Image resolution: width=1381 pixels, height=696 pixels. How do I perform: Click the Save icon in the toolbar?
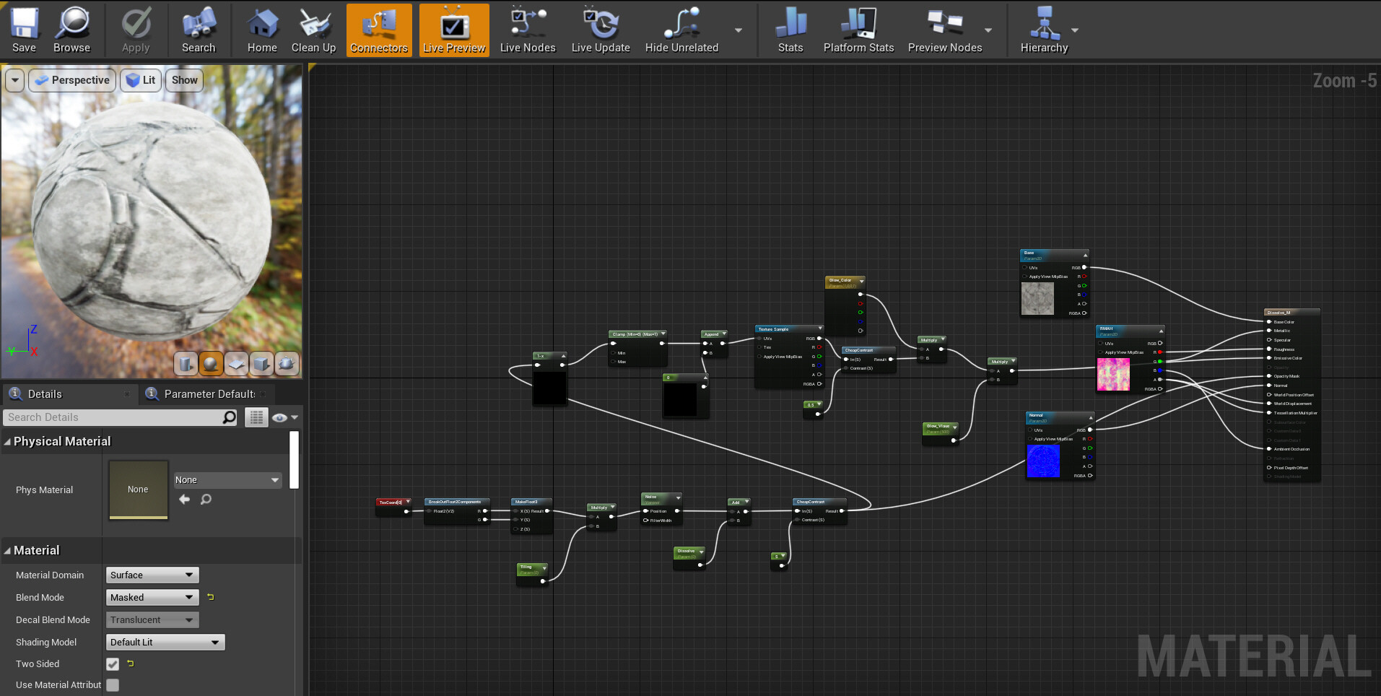24,30
